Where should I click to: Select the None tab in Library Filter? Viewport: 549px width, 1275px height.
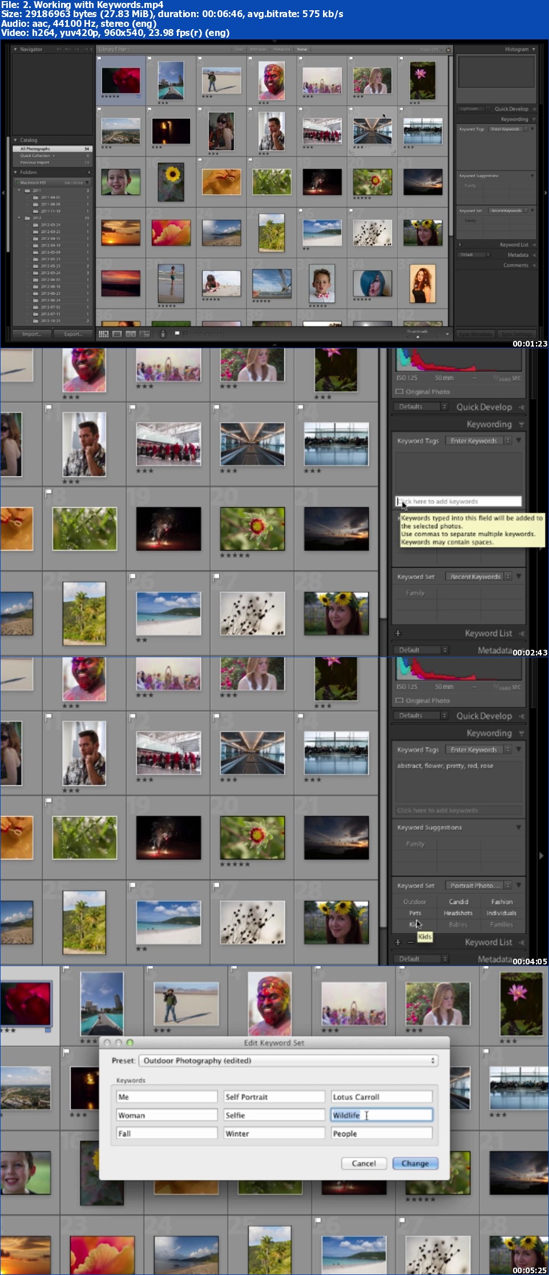tap(302, 49)
